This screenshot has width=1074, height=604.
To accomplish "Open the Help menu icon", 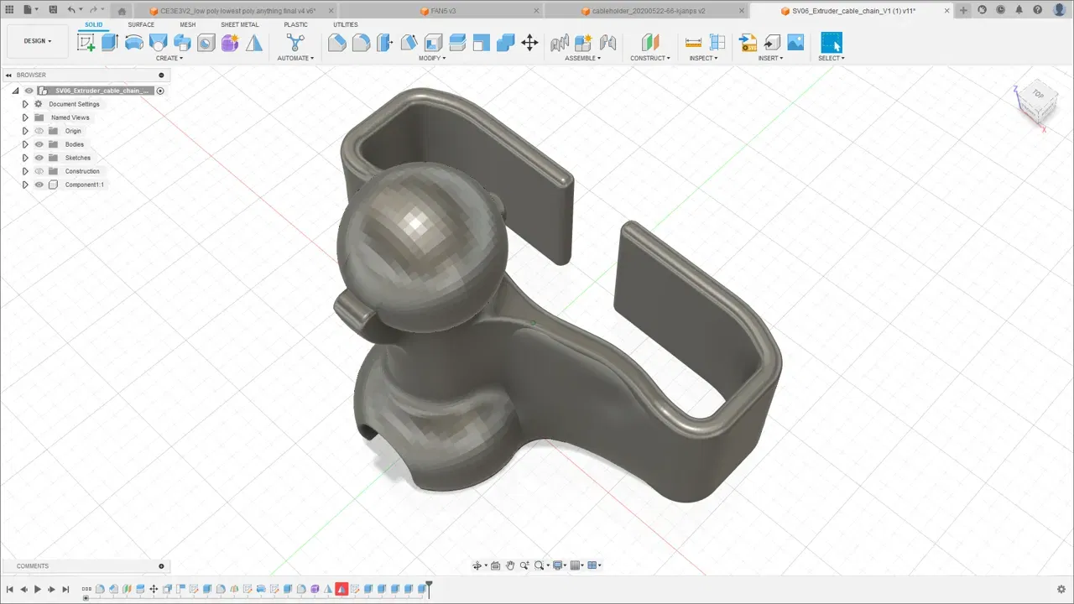I will (x=1038, y=10).
